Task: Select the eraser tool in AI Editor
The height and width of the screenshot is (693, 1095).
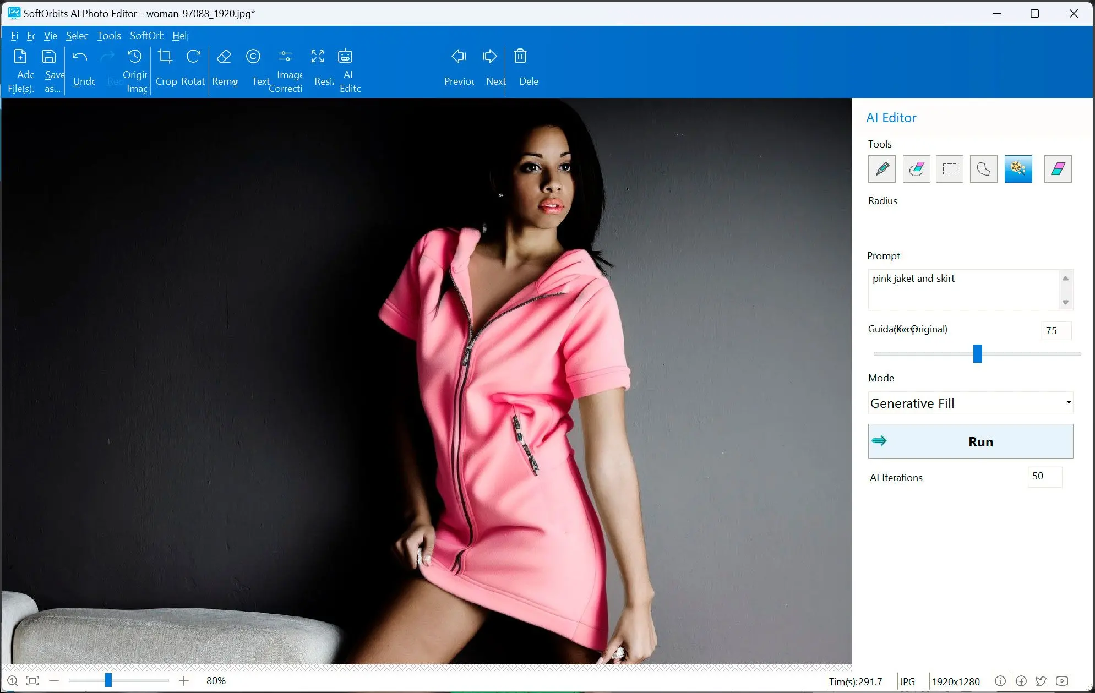Action: click(x=1058, y=168)
